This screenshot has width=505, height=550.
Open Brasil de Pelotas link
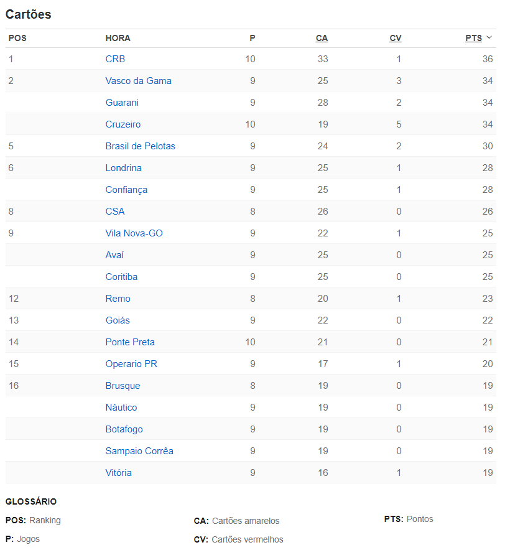[141, 146]
